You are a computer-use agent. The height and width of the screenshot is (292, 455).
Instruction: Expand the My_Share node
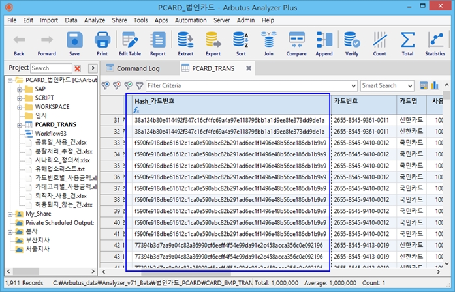pyautogui.click(x=10, y=214)
